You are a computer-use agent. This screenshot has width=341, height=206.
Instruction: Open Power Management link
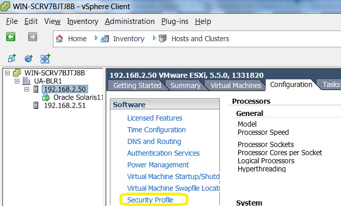158,165
